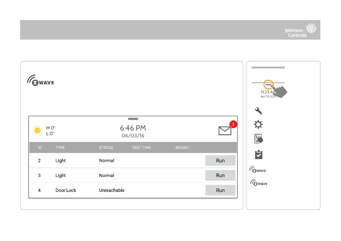Screen dimensions: 341x241
Task: Tap the sun weather icon
Action: pyautogui.click(x=37, y=131)
